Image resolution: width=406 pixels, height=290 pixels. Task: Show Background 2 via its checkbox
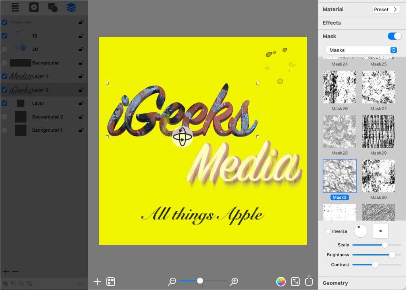coord(4,117)
